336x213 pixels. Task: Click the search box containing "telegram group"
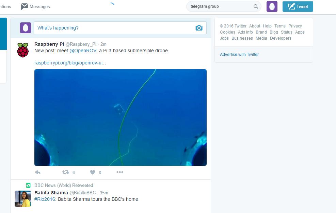tap(220, 6)
